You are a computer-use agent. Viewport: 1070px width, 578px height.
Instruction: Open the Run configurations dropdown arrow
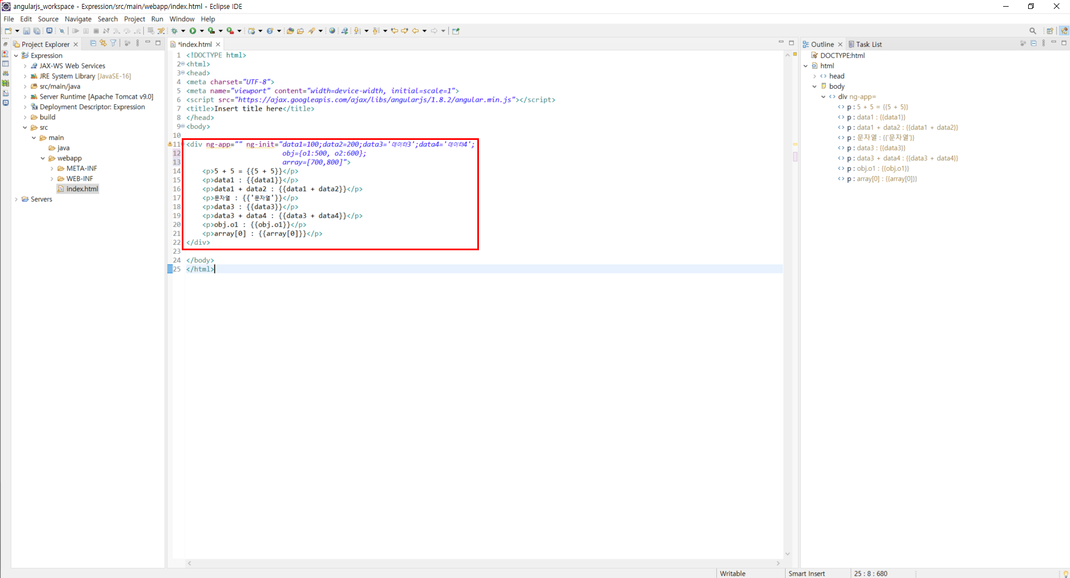pos(201,31)
